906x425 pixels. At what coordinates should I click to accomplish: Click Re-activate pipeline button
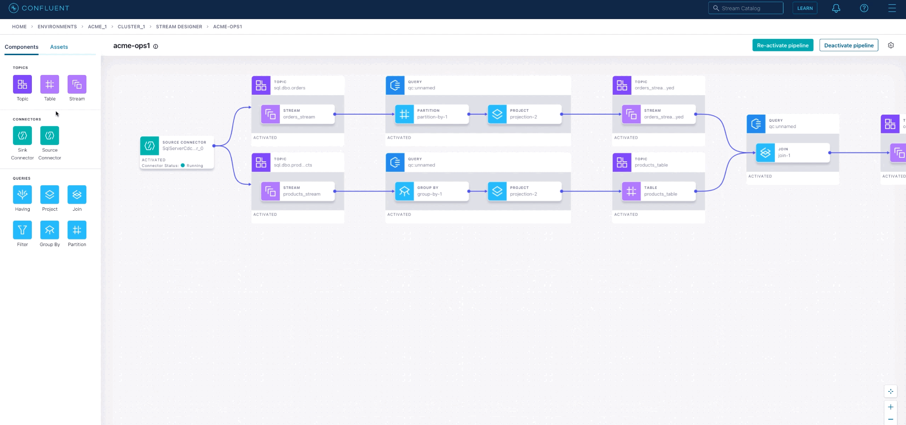pos(783,45)
